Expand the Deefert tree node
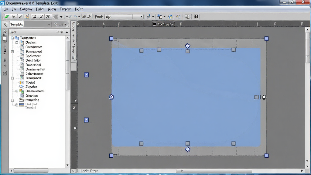 (x=17, y=43)
